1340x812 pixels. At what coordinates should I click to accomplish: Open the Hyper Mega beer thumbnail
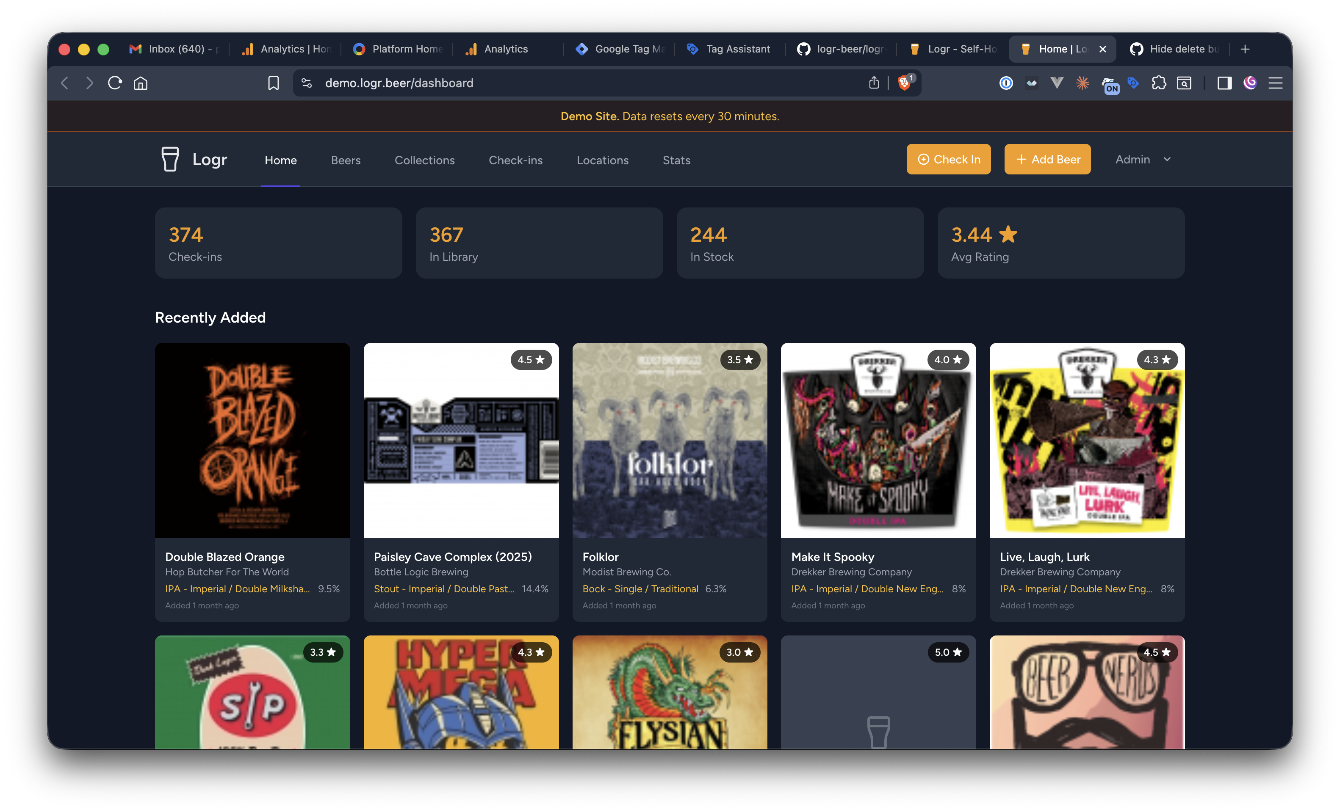(461, 692)
